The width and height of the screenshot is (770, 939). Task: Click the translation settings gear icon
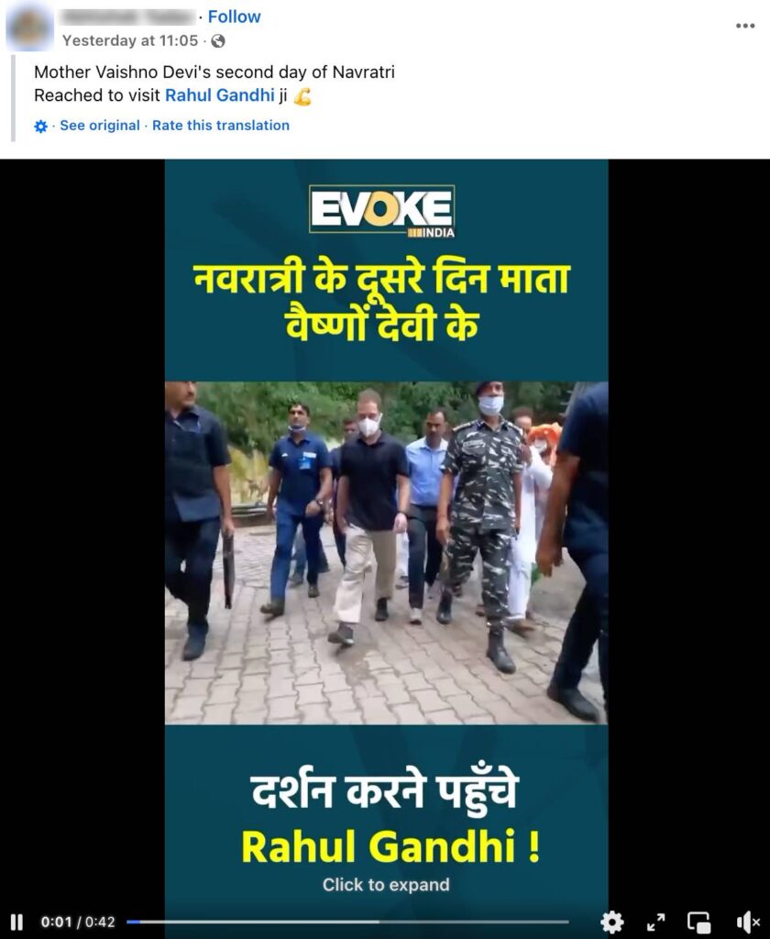click(x=40, y=127)
